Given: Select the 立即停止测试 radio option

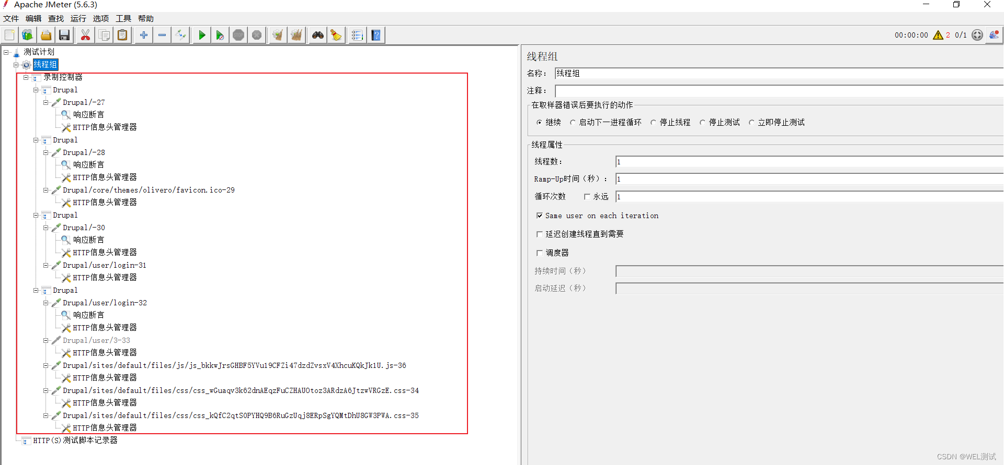Looking at the screenshot, I should [x=751, y=122].
